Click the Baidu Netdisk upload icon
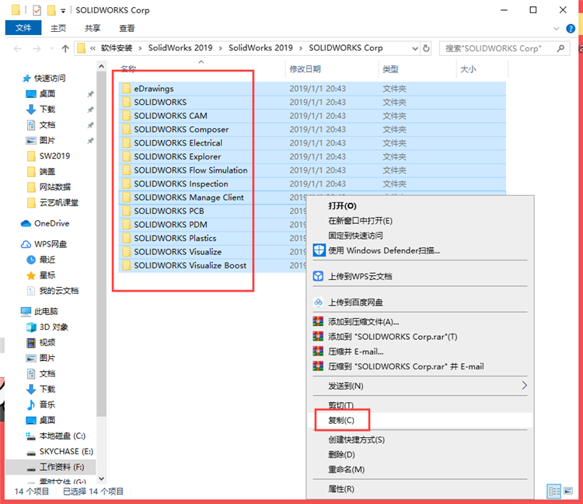 (318, 302)
